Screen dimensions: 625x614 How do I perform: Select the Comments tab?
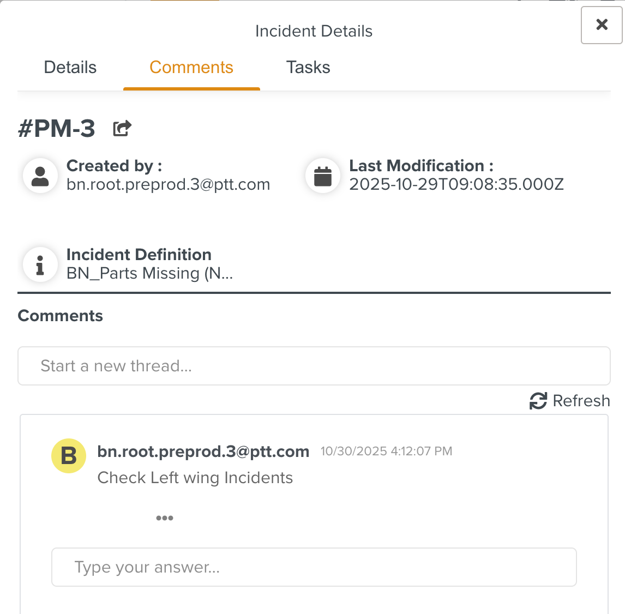[x=191, y=68]
